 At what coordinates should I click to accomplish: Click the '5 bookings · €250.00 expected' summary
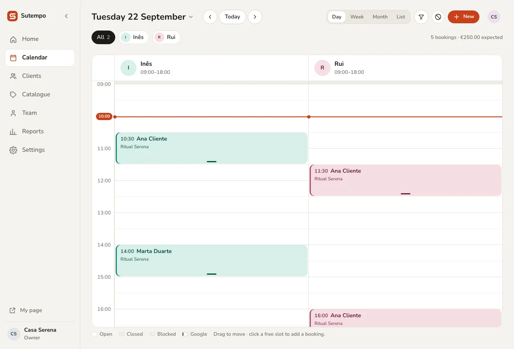click(467, 37)
